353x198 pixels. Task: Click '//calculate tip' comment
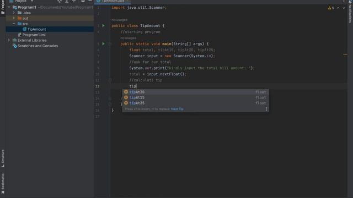click(146, 80)
